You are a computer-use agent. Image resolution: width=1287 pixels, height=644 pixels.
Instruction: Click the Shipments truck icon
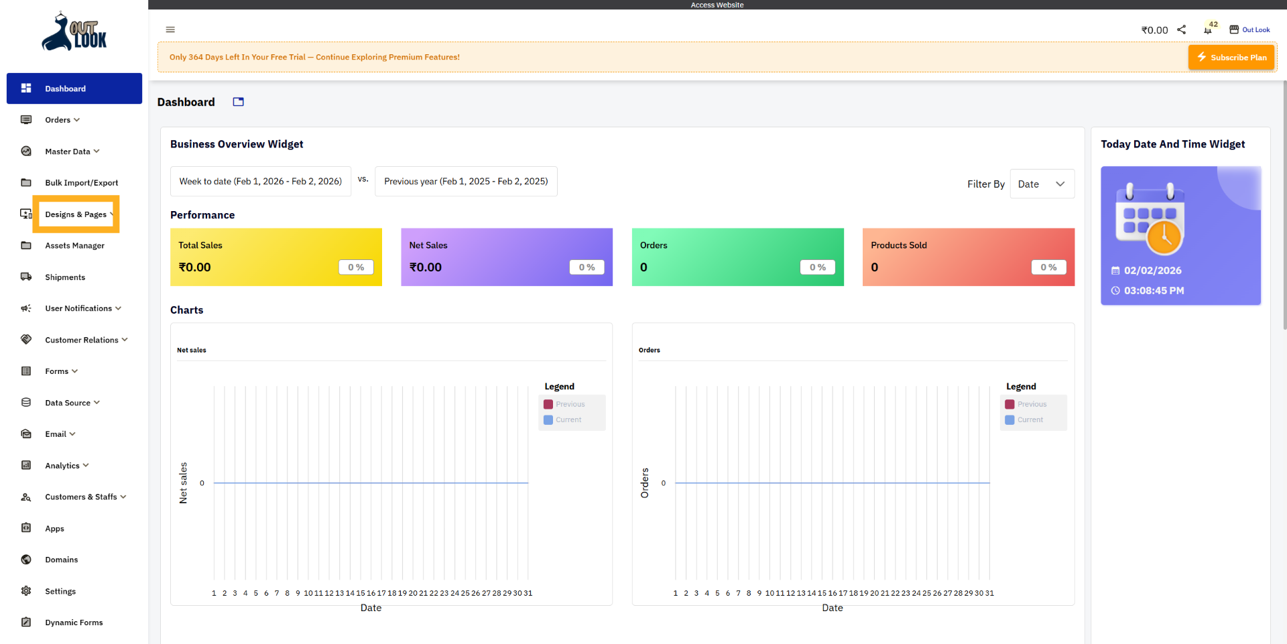pos(26,277)
